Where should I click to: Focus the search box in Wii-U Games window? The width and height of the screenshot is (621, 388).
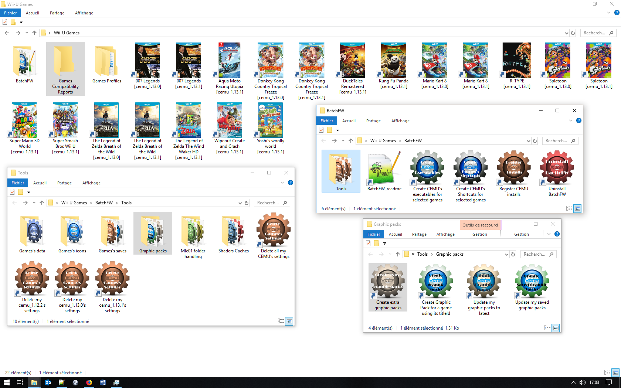point(598,33)
